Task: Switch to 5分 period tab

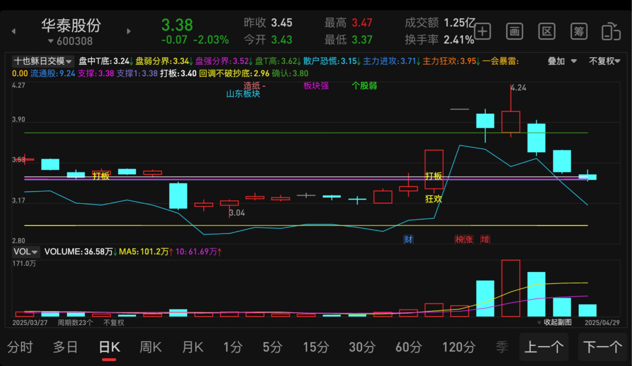Action: click(x=272, y=347)
